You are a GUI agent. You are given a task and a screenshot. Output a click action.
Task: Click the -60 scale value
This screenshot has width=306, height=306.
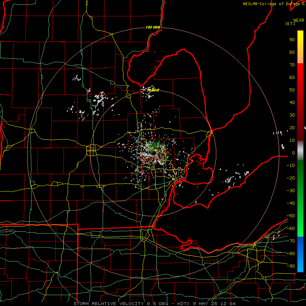coord(291,228)
